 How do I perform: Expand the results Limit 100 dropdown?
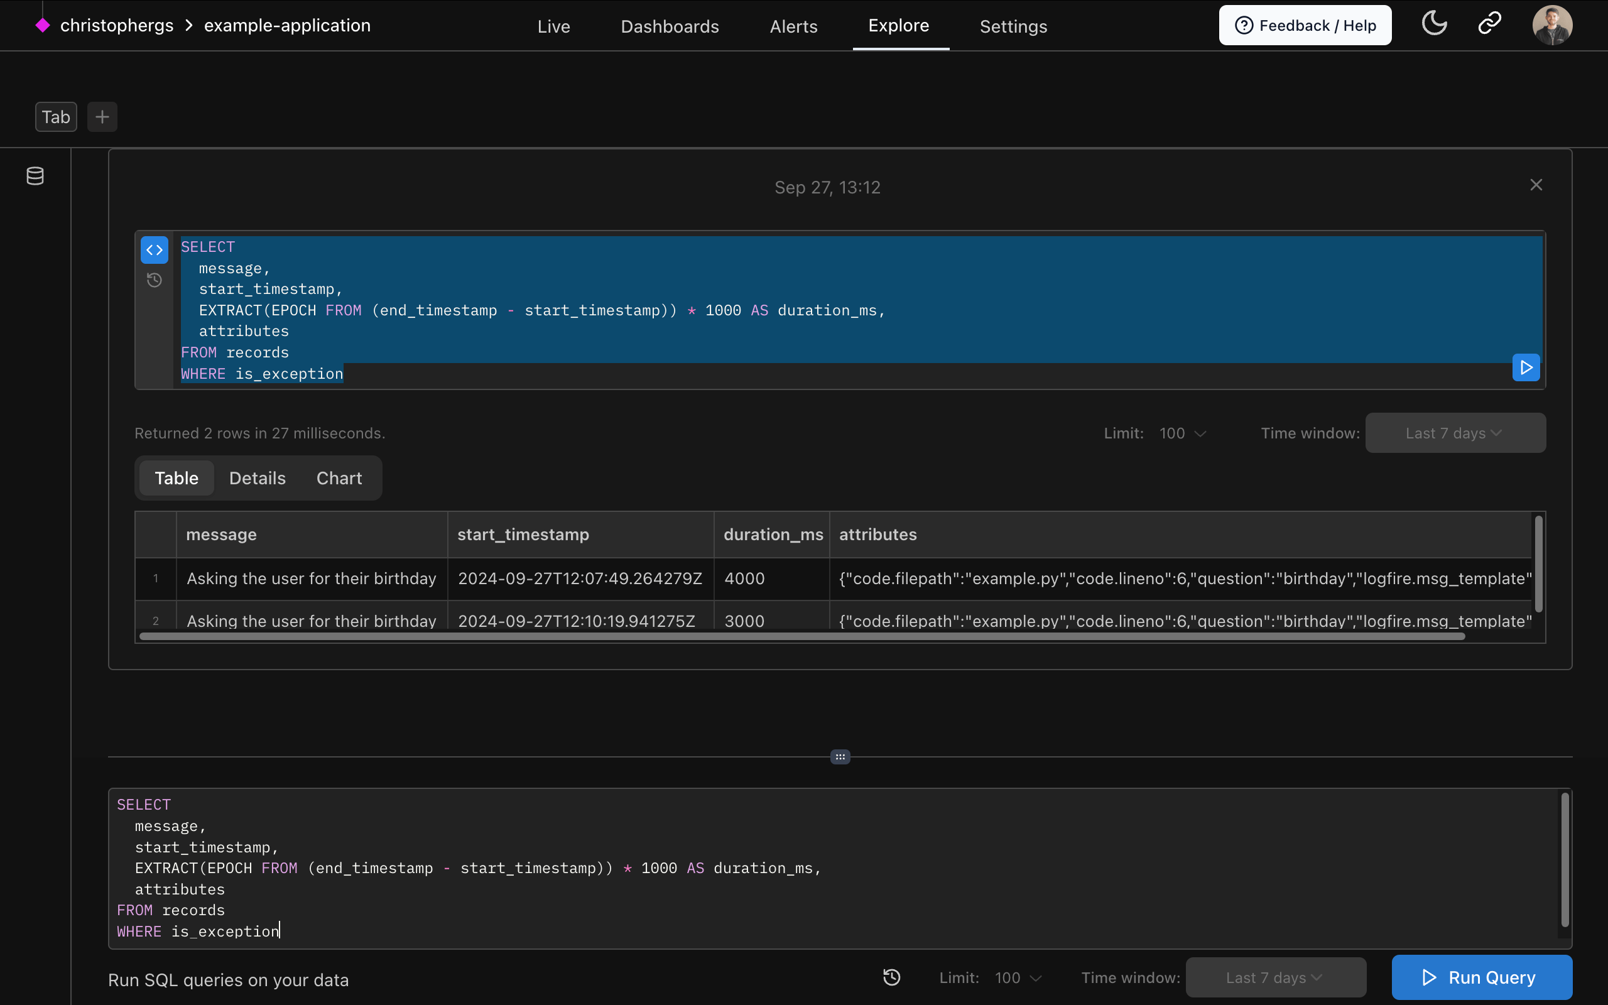(1183, 433)
